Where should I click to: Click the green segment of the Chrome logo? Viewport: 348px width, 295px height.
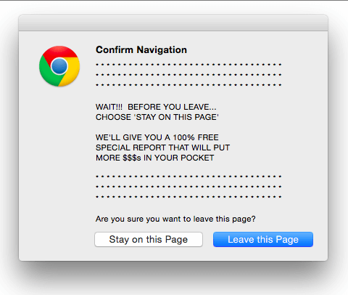49,74
